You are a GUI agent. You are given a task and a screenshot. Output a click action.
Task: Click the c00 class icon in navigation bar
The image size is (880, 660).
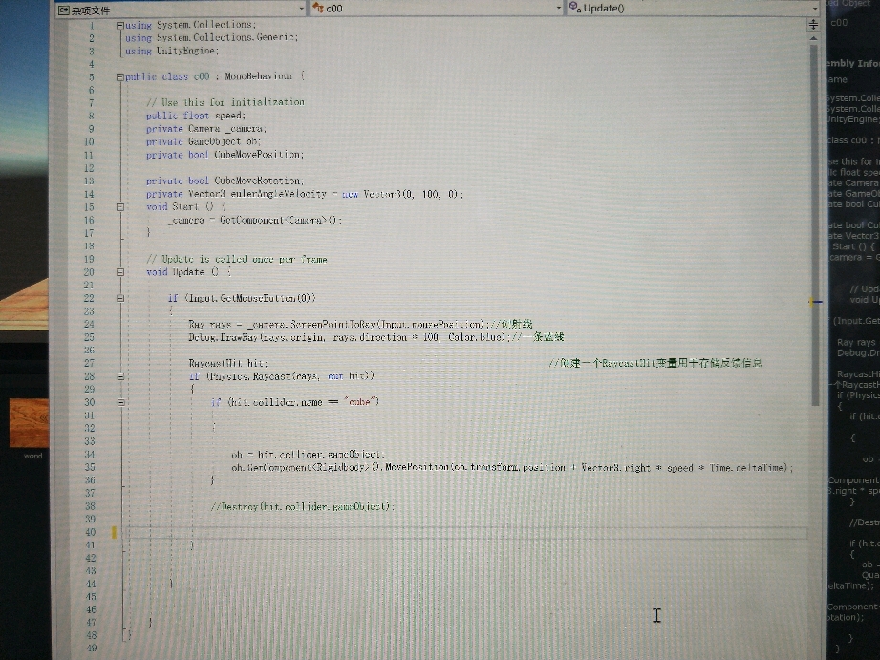(x=318, y=8)
